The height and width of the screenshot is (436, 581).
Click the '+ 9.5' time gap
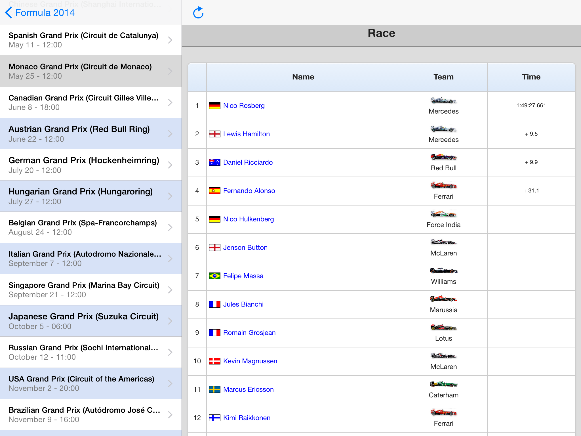click(x=531, y=134)
